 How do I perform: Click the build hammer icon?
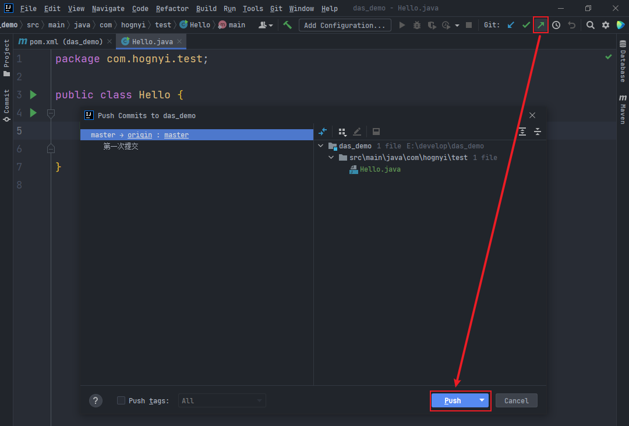(287, 25)
